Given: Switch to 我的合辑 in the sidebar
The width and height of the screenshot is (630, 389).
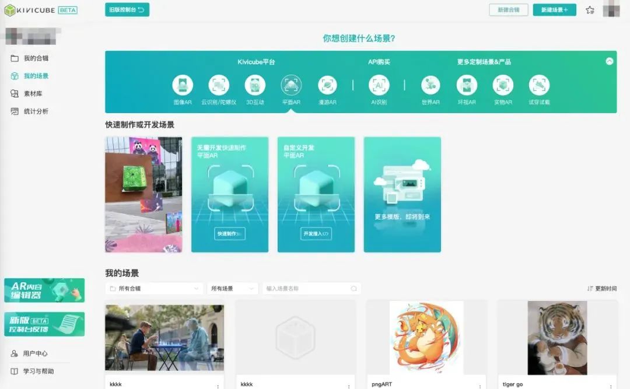Looking at the screenshot, I should click(x=35, y=58).
